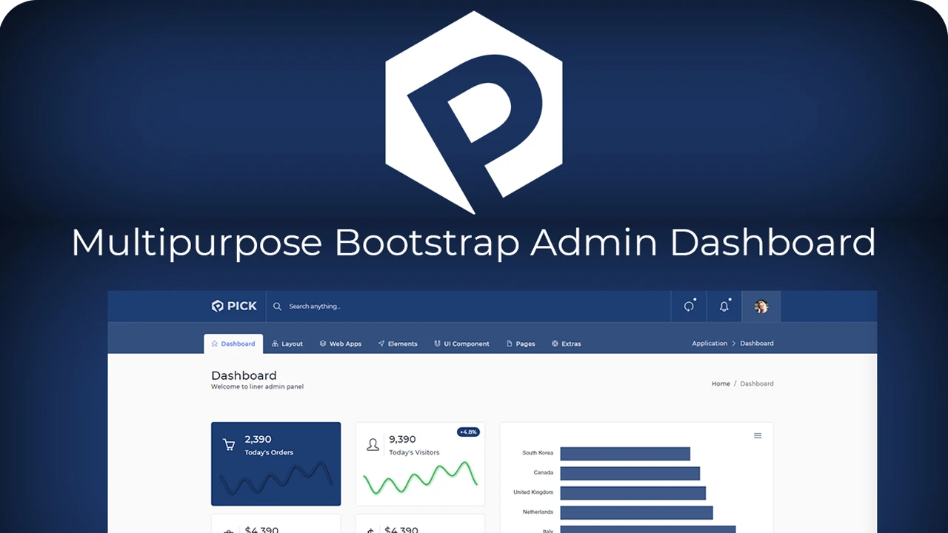Image resolution: width=948 pixels, height=533 pixels.
Task: Open the chat messages icon in header
Action: click(x=689, y=306)
